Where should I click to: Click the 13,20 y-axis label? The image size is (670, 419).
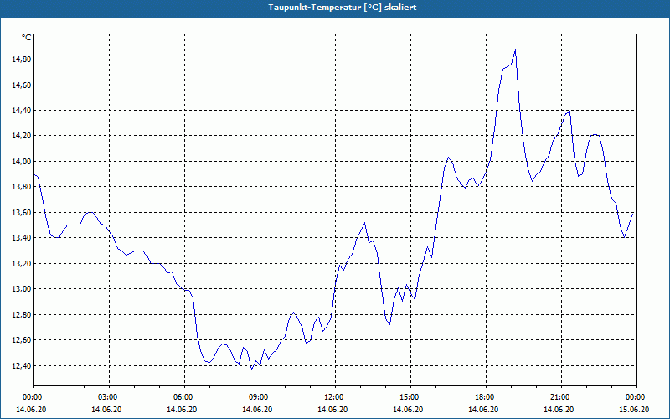click(22, 263)
